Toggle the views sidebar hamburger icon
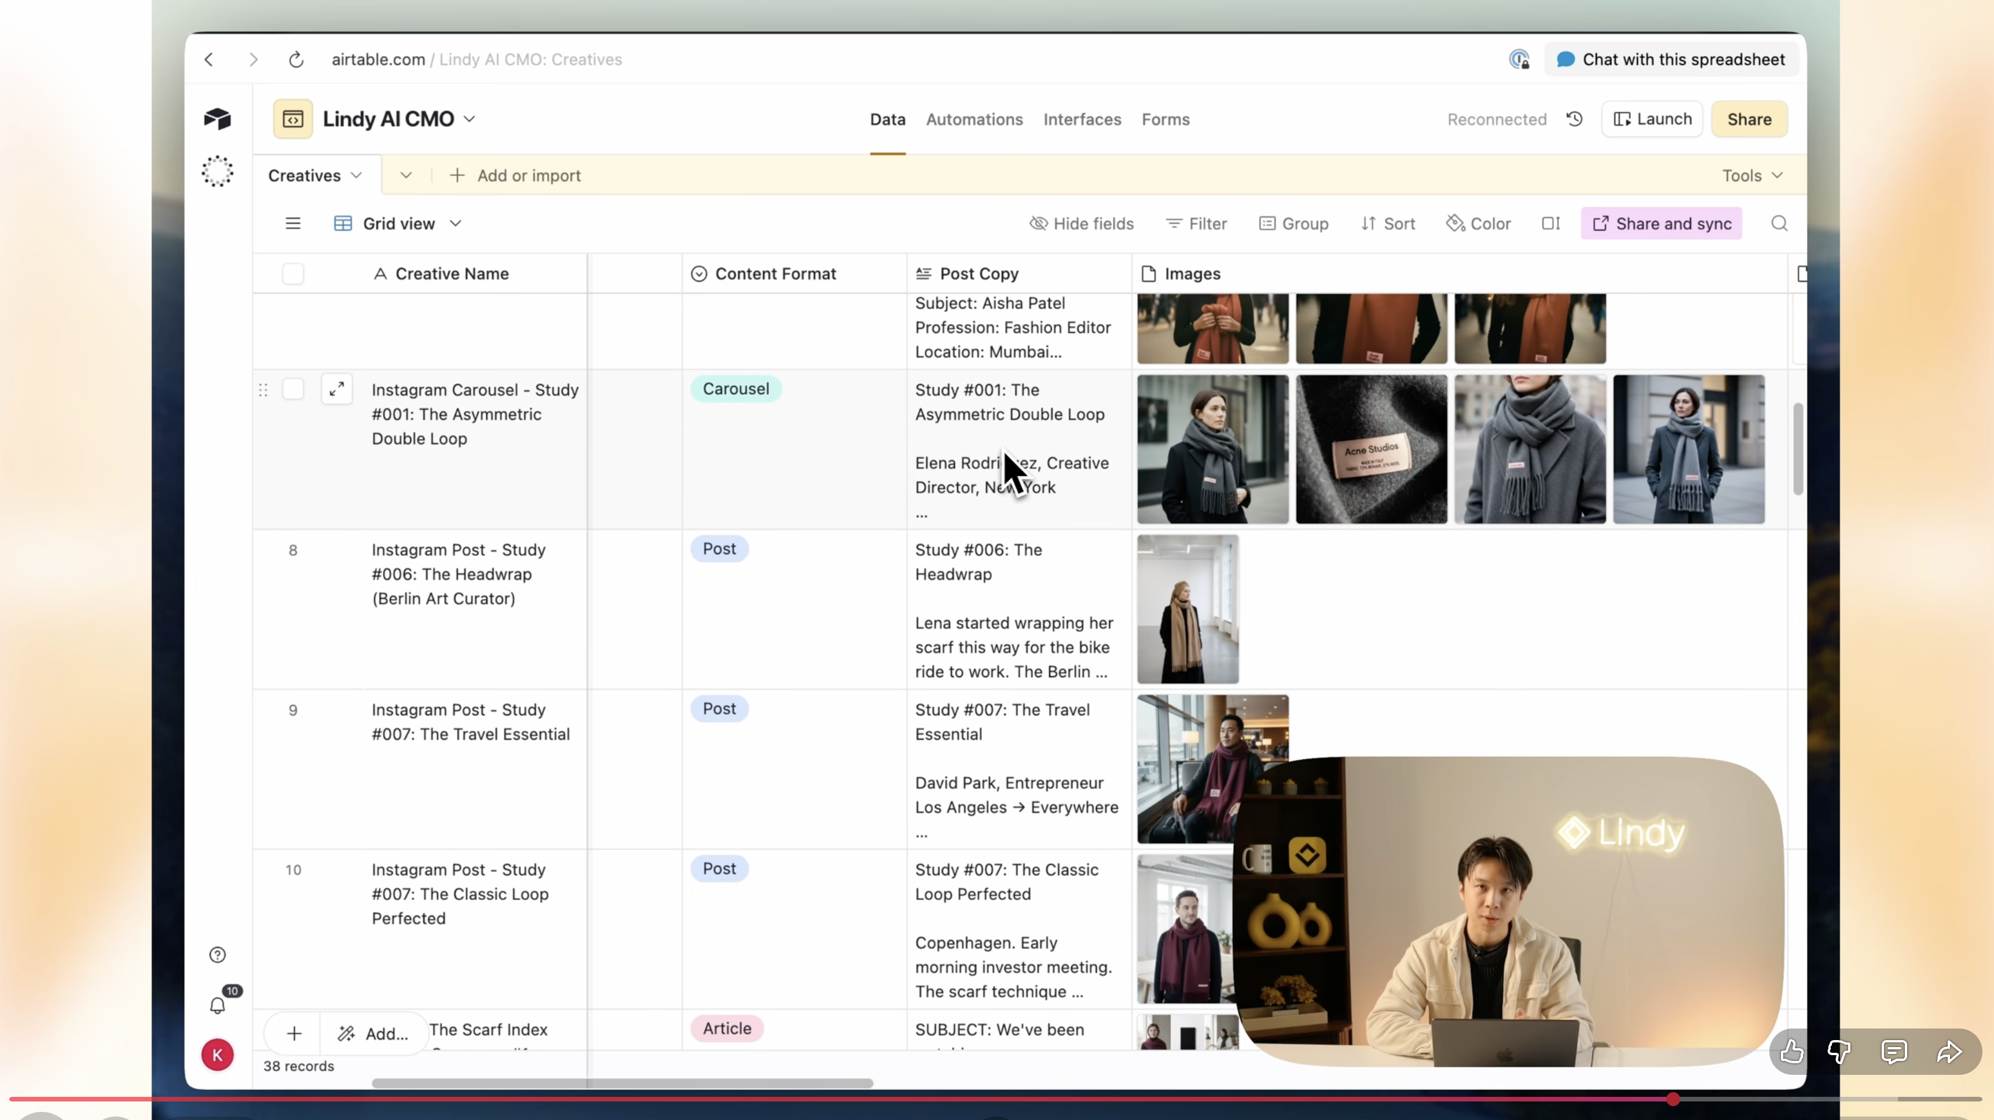Viewport: 1994px width, 1120px height. [x=292, y=224]
